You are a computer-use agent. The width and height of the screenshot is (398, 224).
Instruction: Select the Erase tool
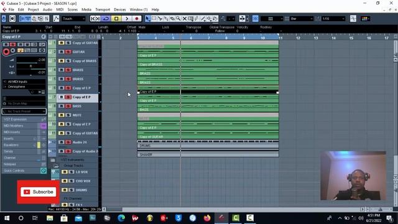click(x=172, y=19)
